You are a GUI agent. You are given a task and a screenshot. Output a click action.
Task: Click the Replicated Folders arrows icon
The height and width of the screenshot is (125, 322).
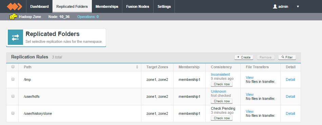pos(15,37)
